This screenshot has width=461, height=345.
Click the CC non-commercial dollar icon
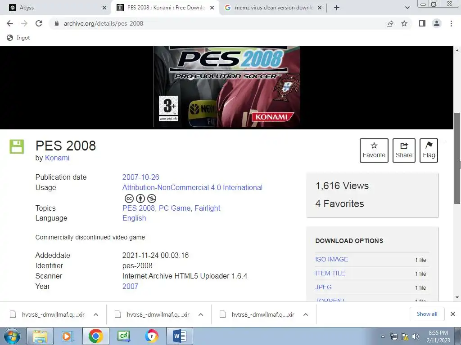(151, 199)
